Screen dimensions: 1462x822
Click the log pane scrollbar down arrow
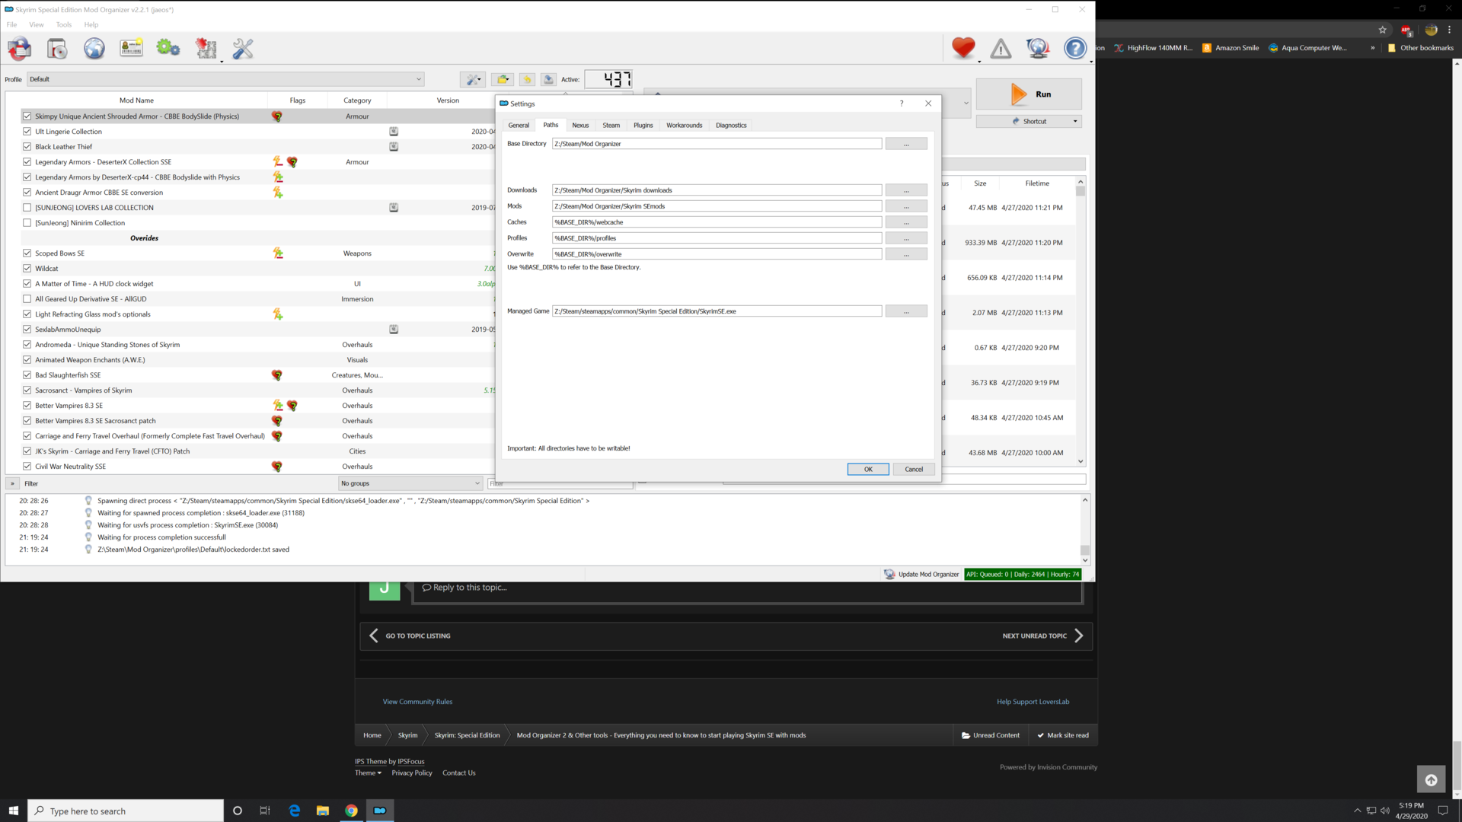1085,561
